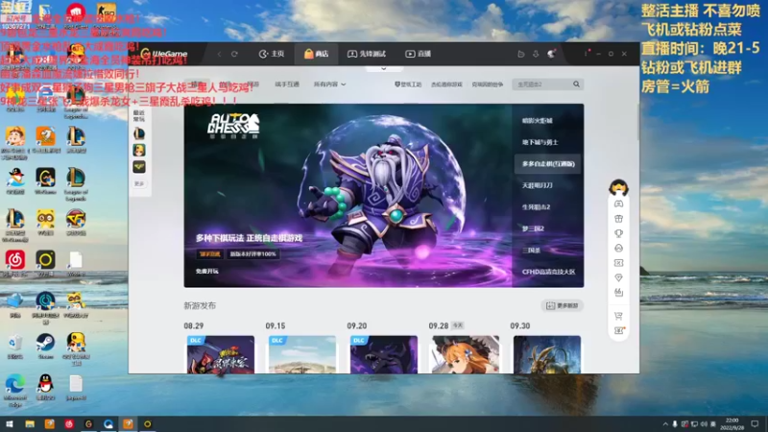Switch to the 主页 home tab
The image size is (768, 432).
click(272, 54)
